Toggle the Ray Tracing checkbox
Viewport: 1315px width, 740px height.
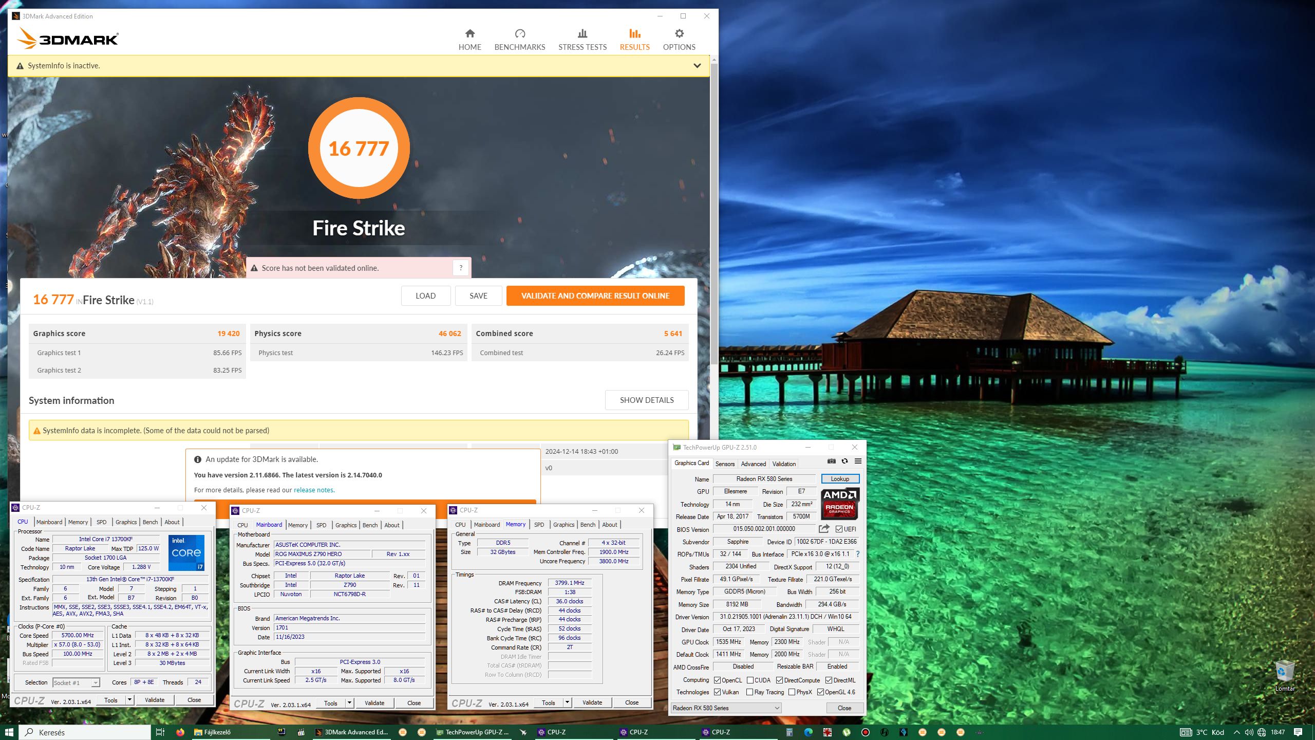(750, 692)
